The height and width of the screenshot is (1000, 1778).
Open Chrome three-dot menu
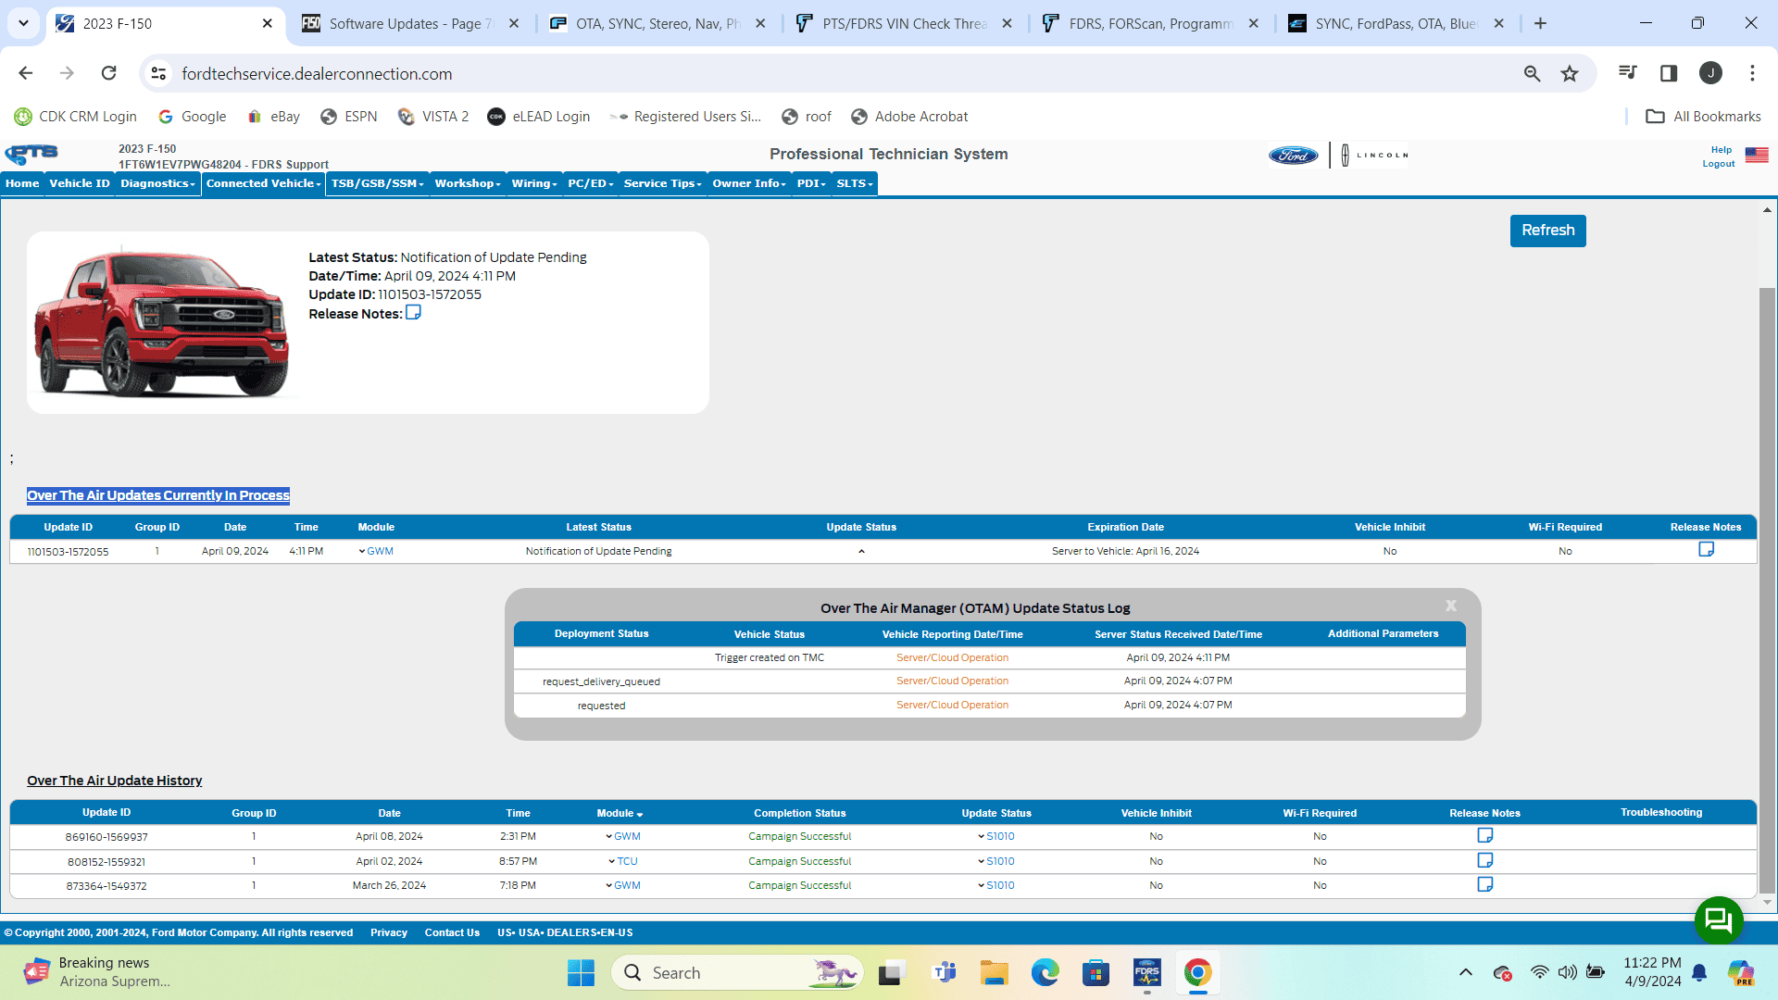tap(1752, 73)
